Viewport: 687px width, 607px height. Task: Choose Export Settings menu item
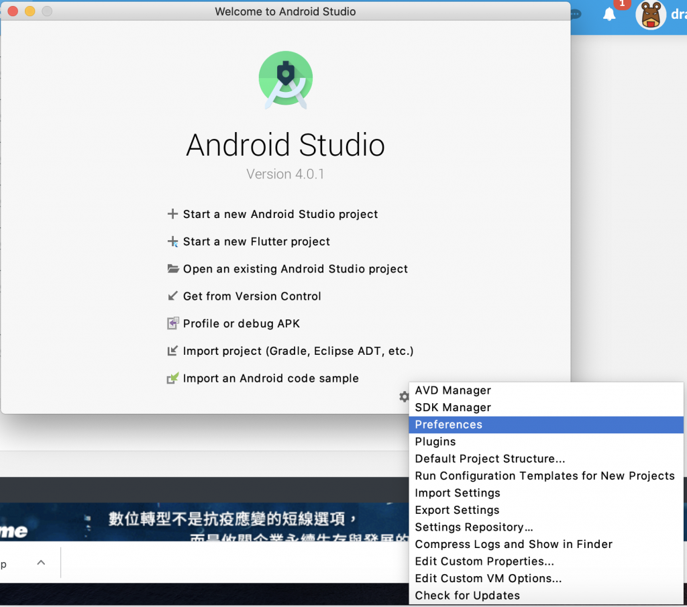coord(546,510)
